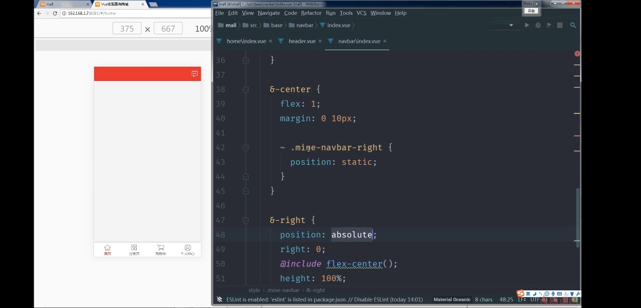This screenshot has width=641, height=308.
Task: Click the 48:25 cursor position indicator
Action: tap(506, 300)
